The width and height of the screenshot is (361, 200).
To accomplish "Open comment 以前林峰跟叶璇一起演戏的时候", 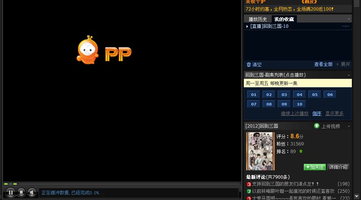I will pos(293,191).
